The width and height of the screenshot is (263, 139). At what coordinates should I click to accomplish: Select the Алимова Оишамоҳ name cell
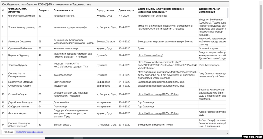coord(20,42)
